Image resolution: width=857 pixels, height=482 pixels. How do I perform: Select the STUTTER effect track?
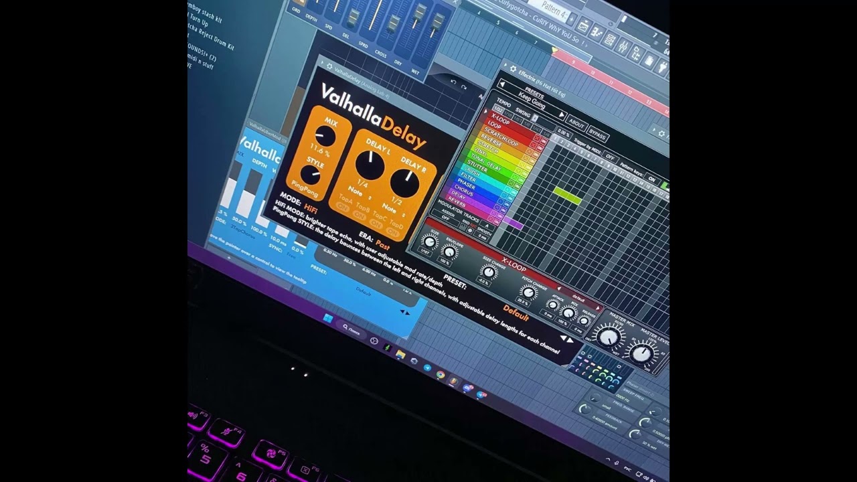[477, 167]
